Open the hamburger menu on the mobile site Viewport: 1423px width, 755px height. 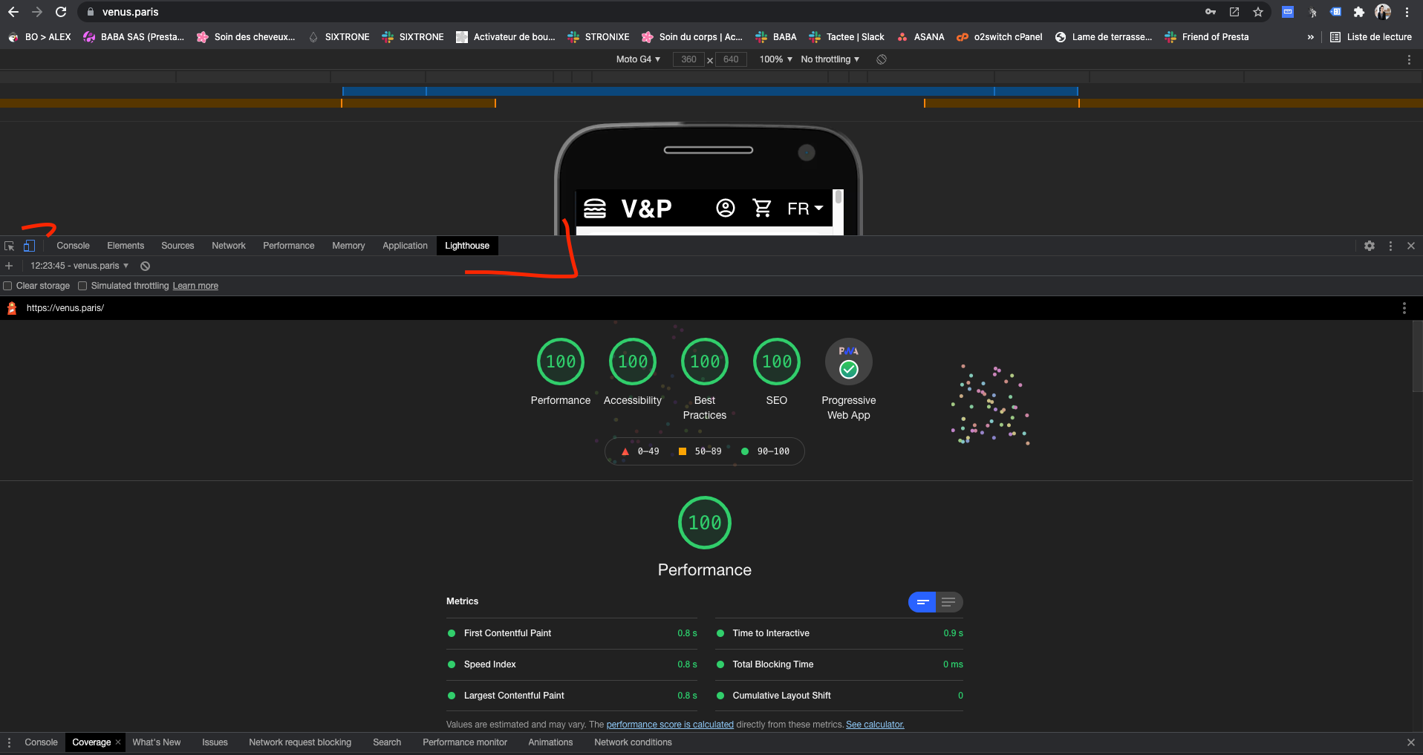595,209
